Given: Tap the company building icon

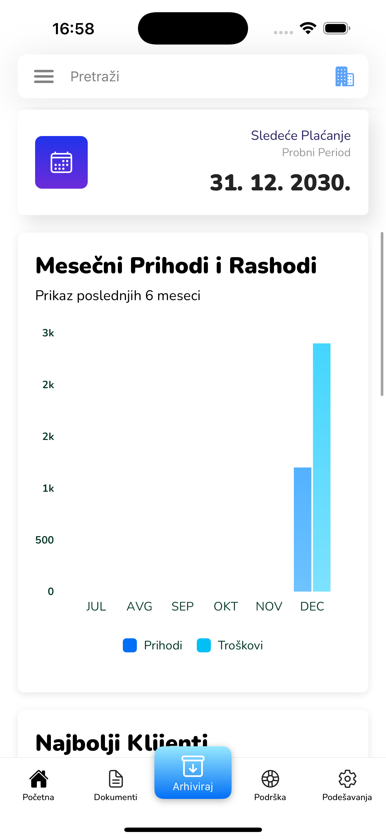Looking at the screenshot, I should click(344, 77).
